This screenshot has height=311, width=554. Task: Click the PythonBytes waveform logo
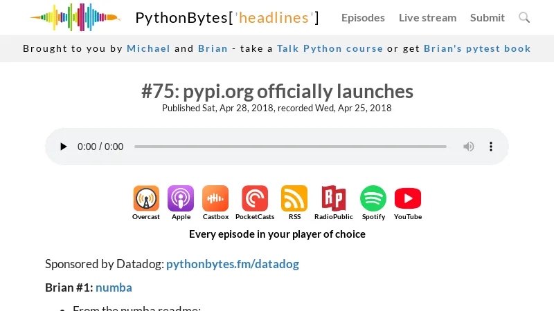75,17
